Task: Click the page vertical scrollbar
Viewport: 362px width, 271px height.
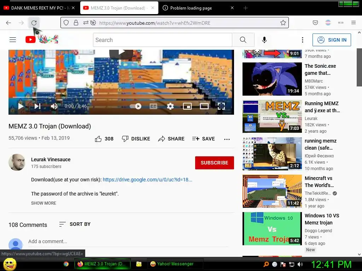Action: tap(359, 67)
